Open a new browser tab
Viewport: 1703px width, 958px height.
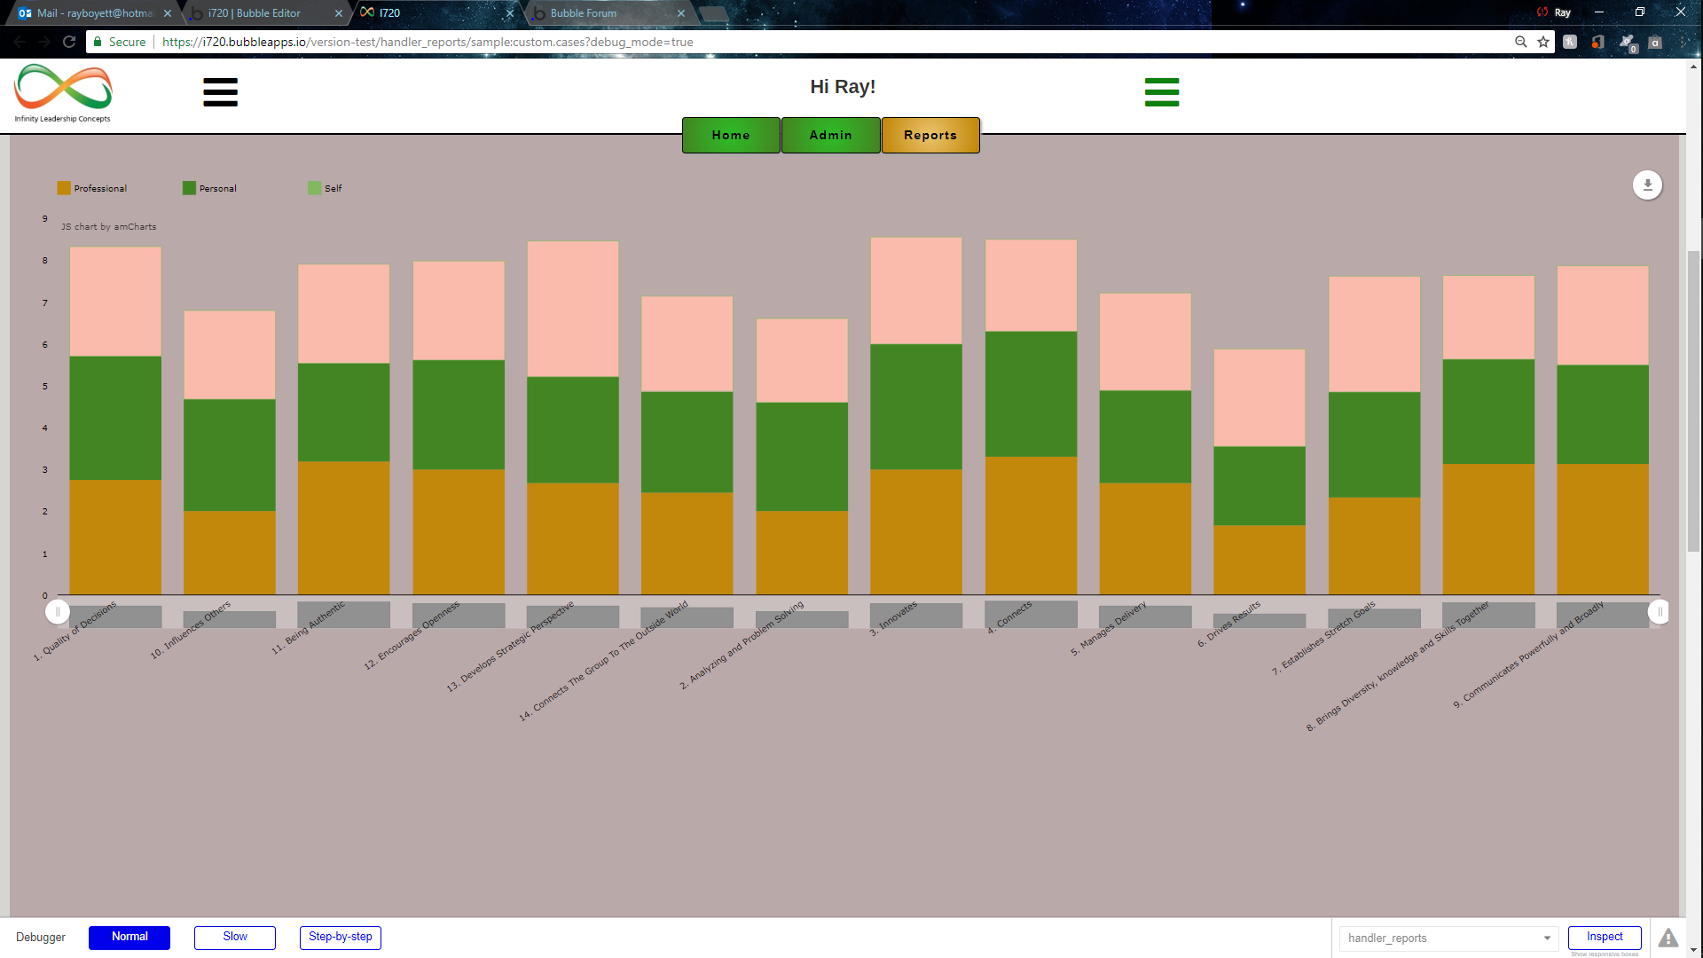click(713, 13)
